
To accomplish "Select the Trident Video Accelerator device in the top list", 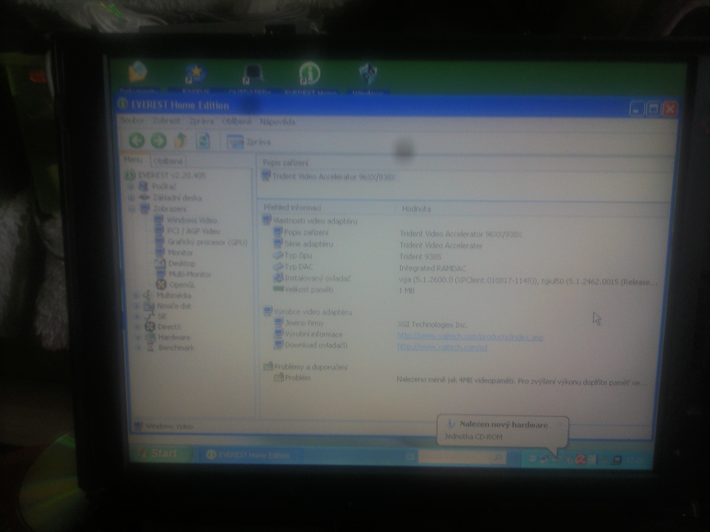I will 329,176.
